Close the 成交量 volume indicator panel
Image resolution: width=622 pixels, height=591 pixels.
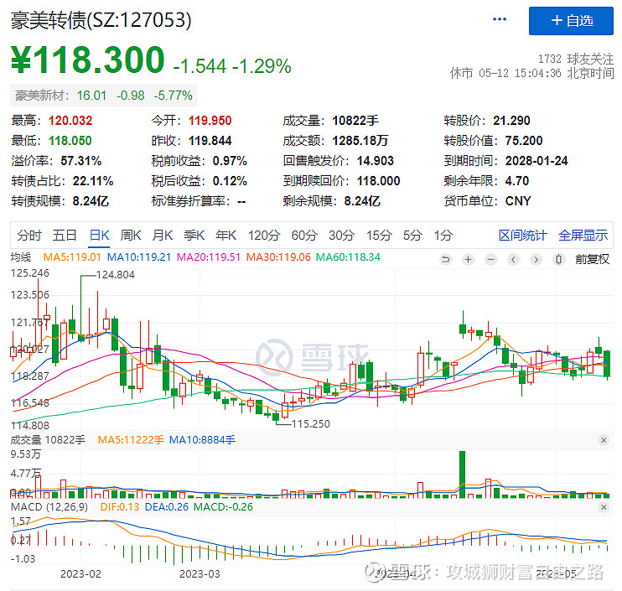point(604,440)
